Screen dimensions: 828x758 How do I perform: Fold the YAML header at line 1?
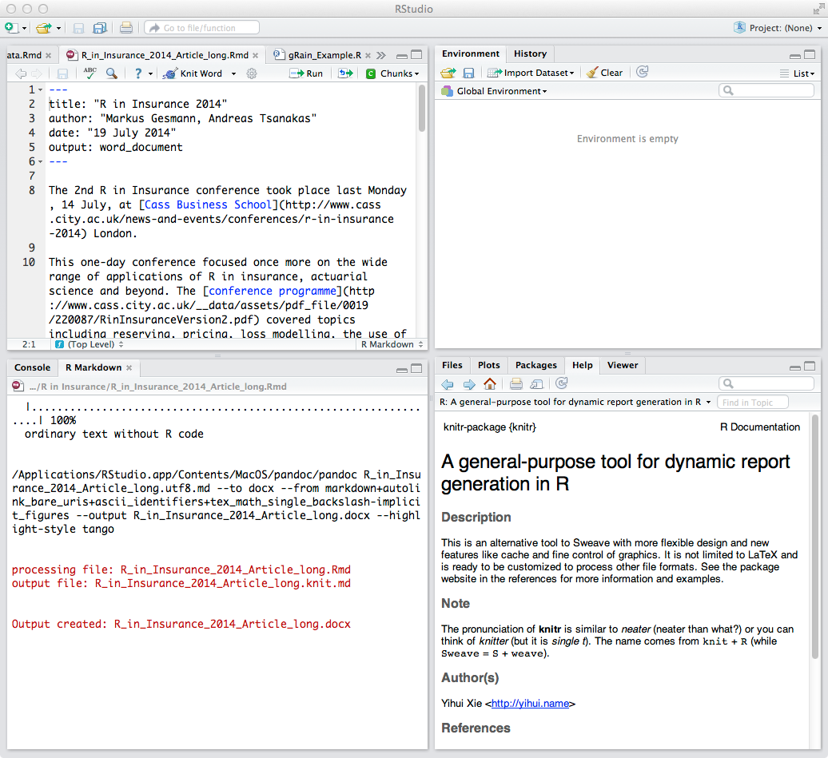(x=41, y=90)
